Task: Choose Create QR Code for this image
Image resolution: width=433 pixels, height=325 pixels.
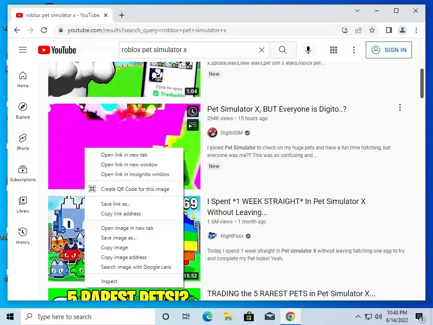Action: [134, 189]
